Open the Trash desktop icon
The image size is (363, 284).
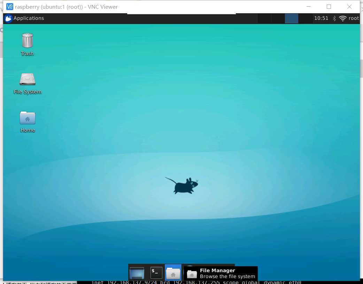coord(27,44)
